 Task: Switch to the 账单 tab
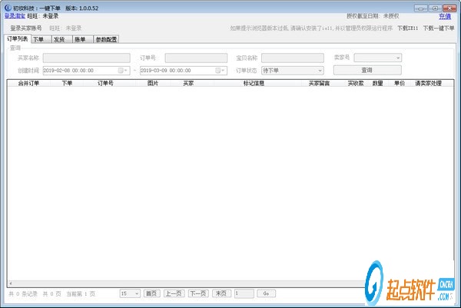point(83,39)
